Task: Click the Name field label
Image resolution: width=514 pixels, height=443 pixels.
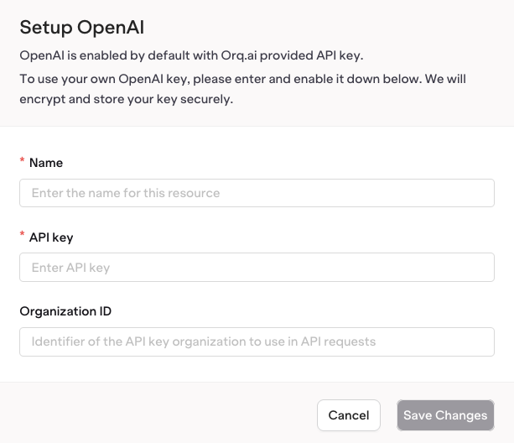Action: click(x=46, y=163)
